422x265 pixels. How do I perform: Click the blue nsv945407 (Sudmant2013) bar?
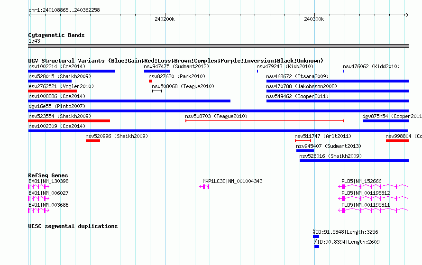pyautogui.click(x=305, y=151)
